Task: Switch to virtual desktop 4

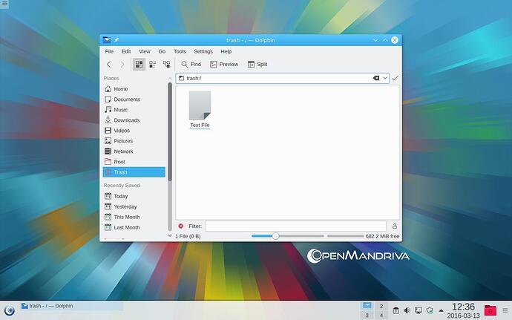Action: coord(381,316)
